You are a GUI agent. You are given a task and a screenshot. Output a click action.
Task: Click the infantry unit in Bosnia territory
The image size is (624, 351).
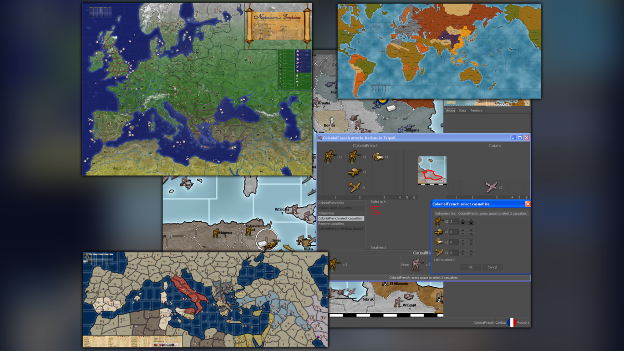[332, 120]
